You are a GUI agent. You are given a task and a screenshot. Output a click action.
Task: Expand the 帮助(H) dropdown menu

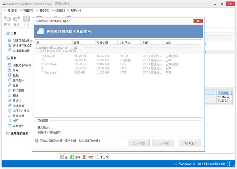[76, 11]
